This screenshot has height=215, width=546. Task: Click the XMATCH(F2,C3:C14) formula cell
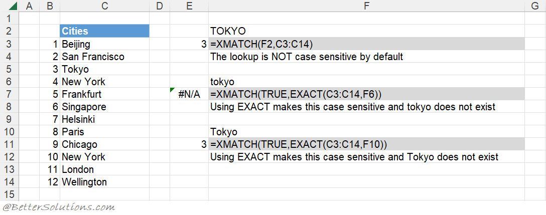[366, 44]
